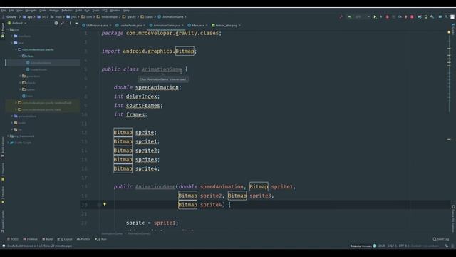Click the clases breadcrumb segment
Screen dimensions: 456x257
tap(149, 17)
